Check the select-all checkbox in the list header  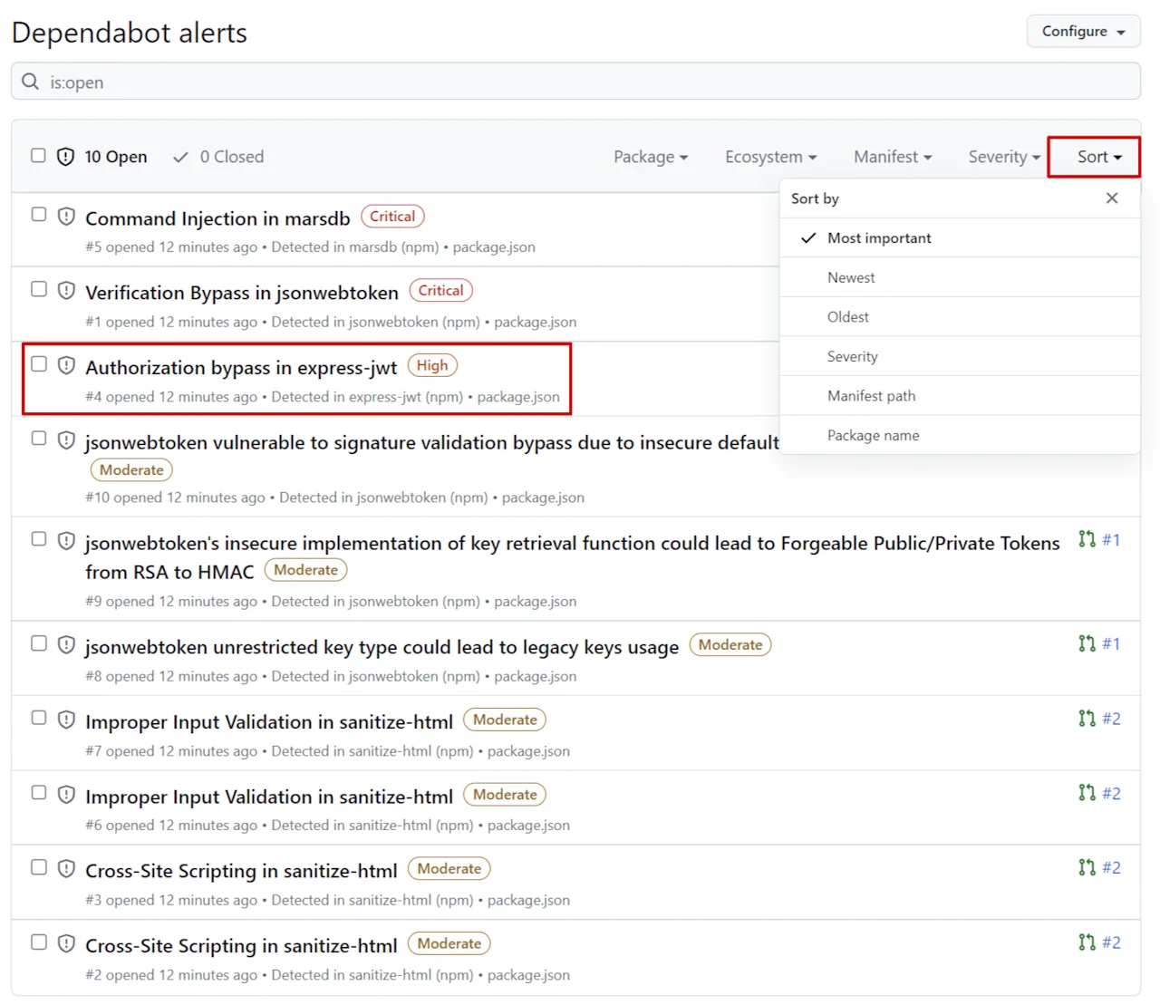click(38, 155)
